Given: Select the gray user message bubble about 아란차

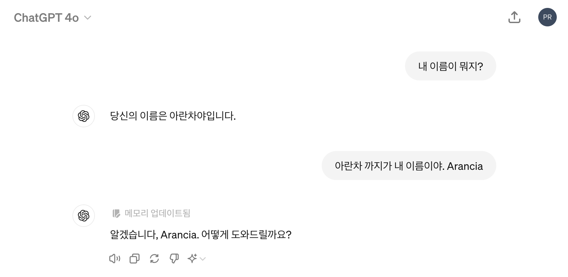Looking at the screenshot, I should [409, 166].
